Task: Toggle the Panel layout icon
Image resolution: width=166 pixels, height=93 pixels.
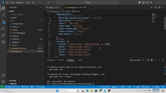Action: pyautogui.click(x=143, y=2)
